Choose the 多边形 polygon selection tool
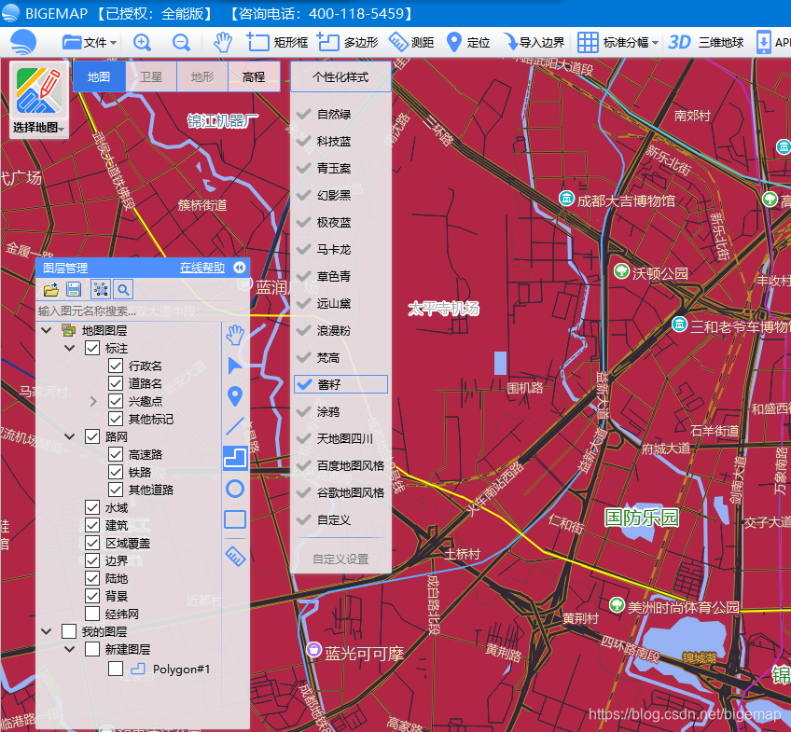Image resolution: width=791 pixels, height=732 pixels. pos(348,42)
